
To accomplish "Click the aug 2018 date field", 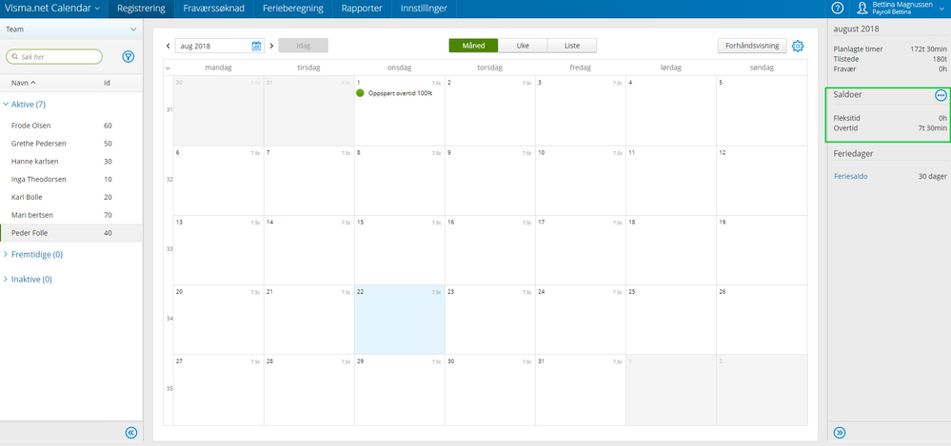I will (x=219, y=46).
